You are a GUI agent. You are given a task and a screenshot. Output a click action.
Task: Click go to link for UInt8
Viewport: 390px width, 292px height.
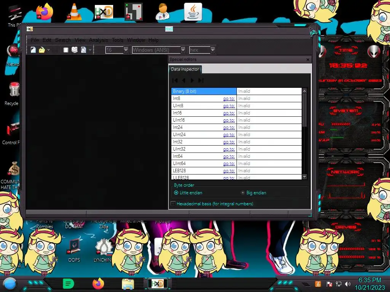tap(229, 106)
